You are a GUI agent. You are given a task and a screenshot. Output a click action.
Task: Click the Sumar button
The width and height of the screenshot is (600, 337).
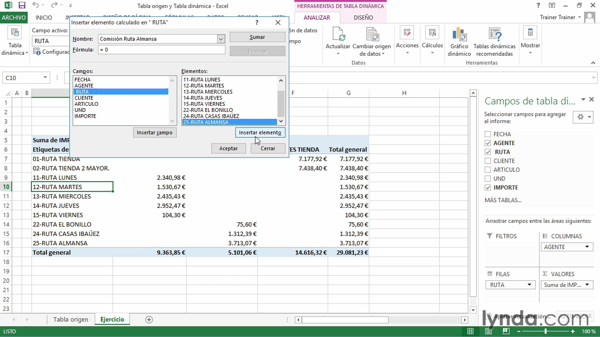click(257, 37)
